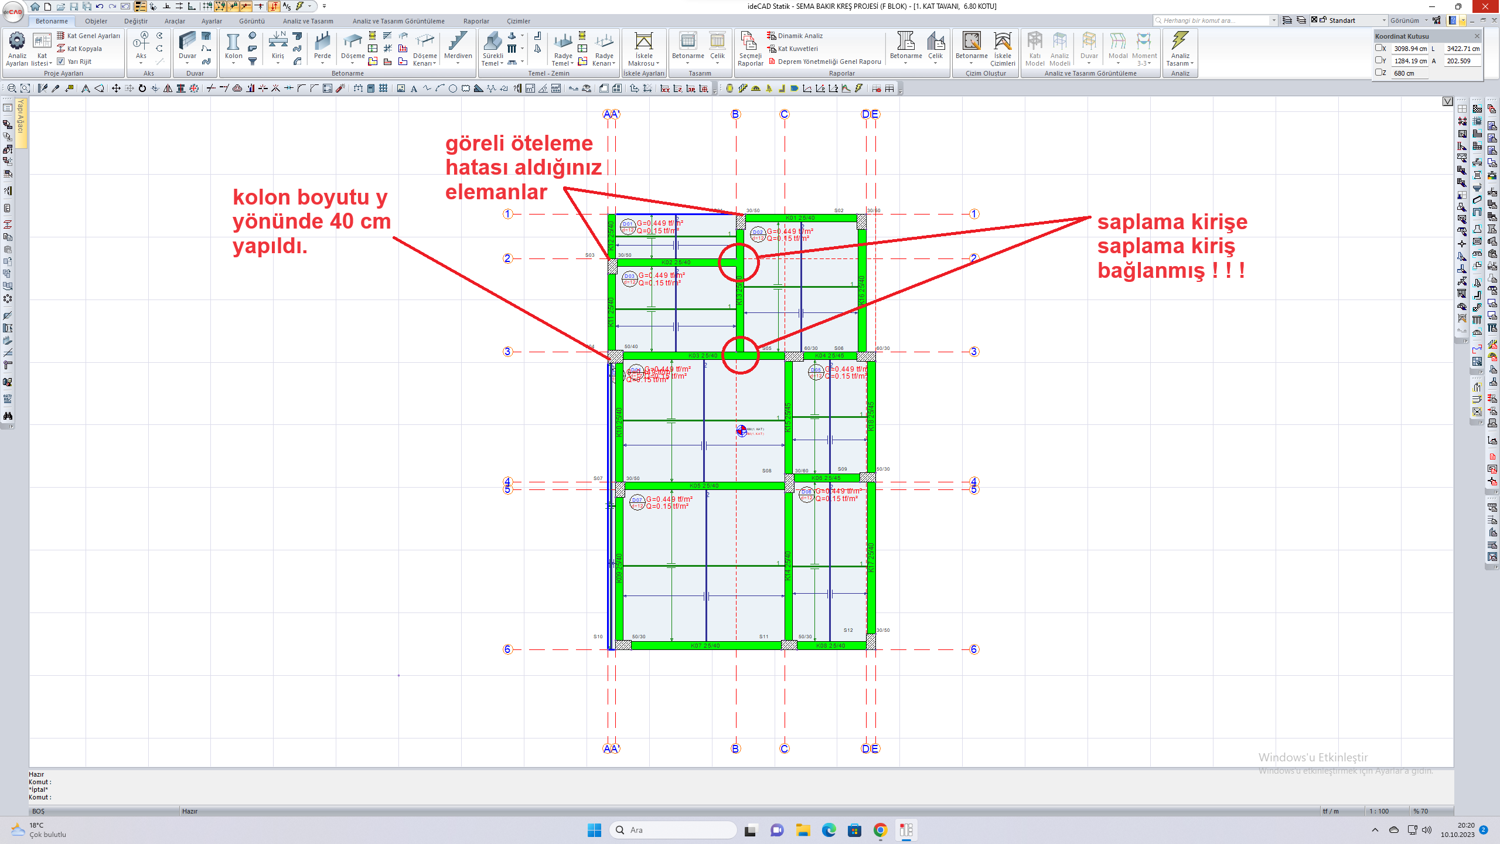
Task: Click the Windows Start button
Action: tap(594, 830)
